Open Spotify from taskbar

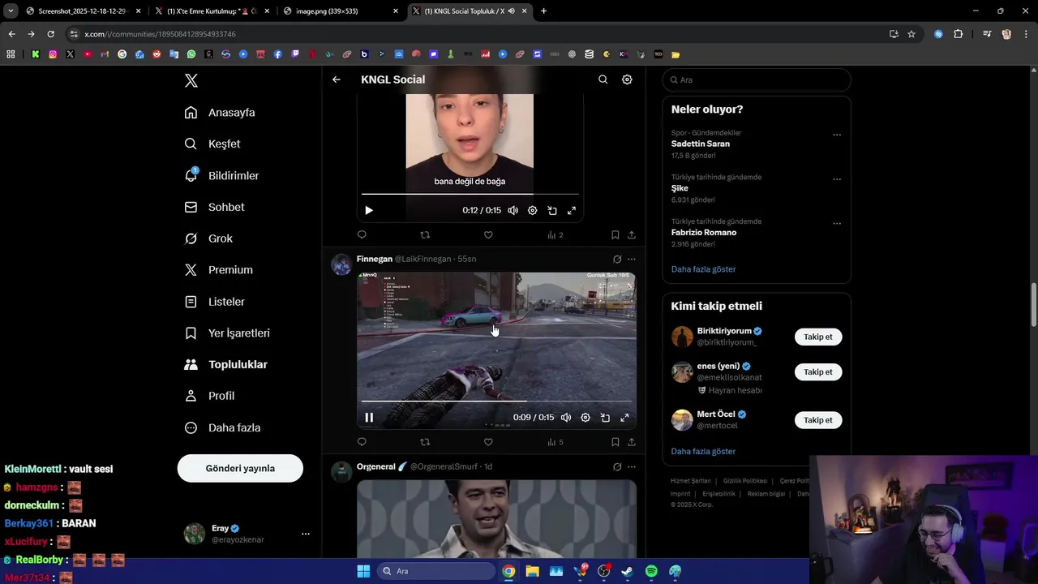point(651,571)
